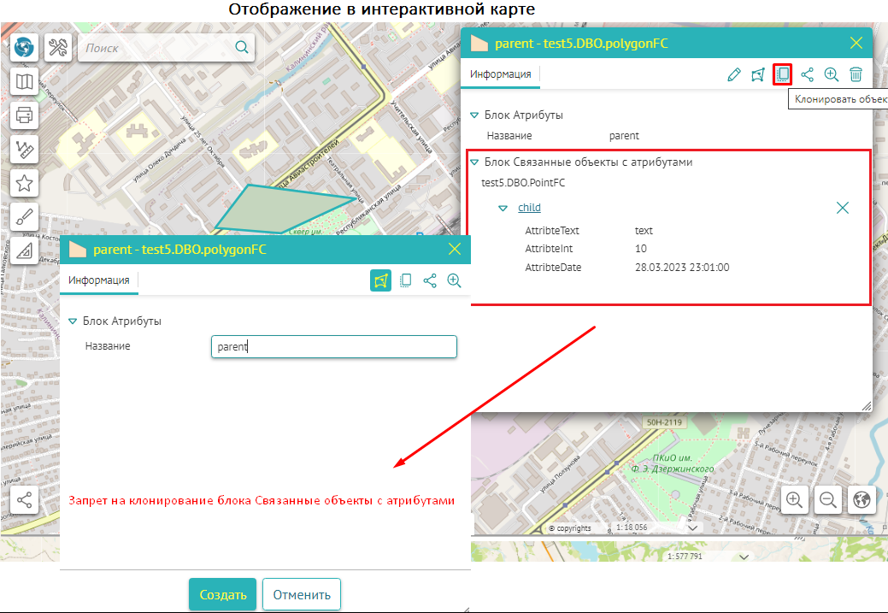Click the Название input field
Viewport: 888px width, 613px height.
[x=333, y=346]
